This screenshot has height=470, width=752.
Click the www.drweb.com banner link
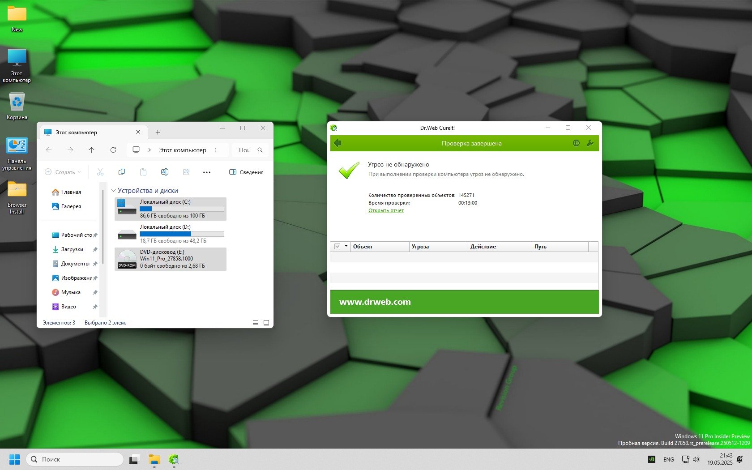[x=375, y=302]
